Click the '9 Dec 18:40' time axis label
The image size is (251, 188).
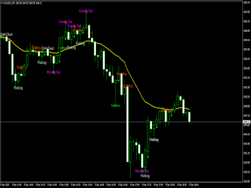(x=194, y=185)
